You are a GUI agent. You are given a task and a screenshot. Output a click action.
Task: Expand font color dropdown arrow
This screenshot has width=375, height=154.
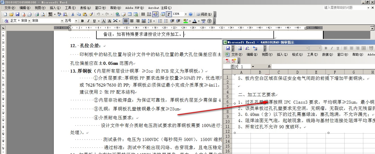[198, 21]
